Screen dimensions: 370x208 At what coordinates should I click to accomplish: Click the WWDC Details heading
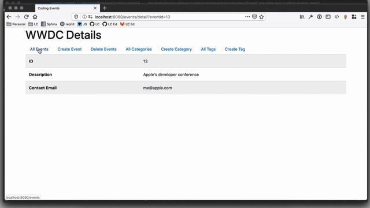64,35
